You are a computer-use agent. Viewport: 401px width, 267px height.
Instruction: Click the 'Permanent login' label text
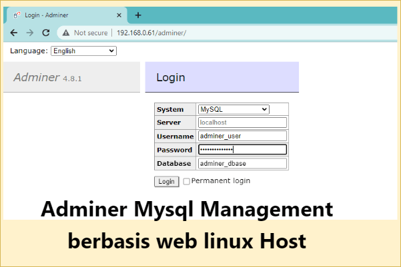pos(221,180)
